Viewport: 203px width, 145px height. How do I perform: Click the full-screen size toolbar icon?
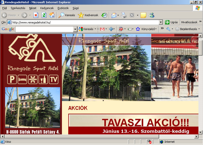pos(132,15)
